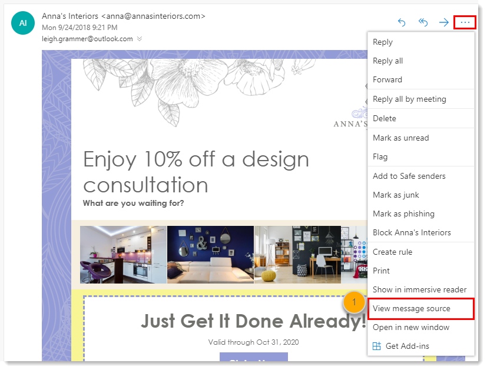Click the Enjoy 10% off headline
The image size is (487, 370).
(196, 172)
